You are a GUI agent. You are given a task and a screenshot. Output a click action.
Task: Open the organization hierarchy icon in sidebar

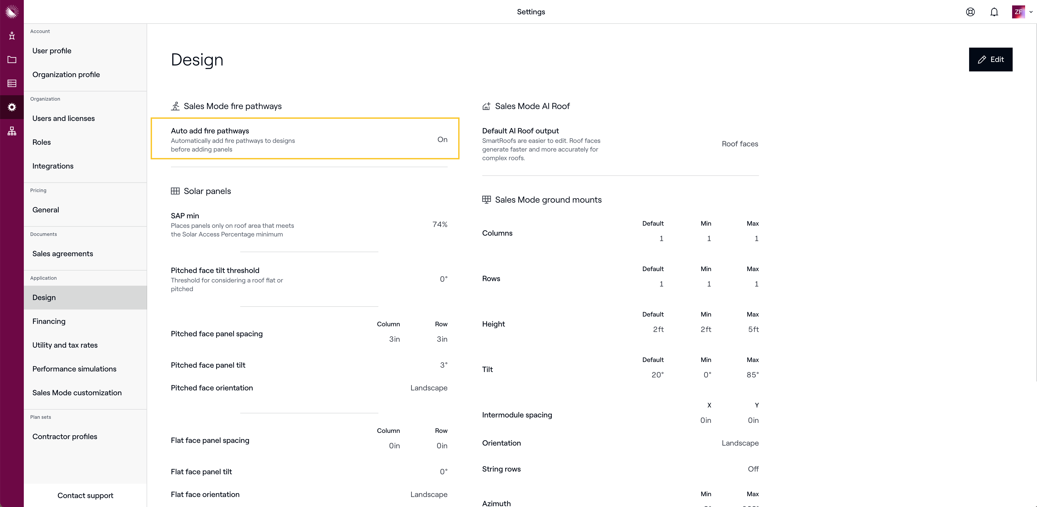click(x=12, y=131)
